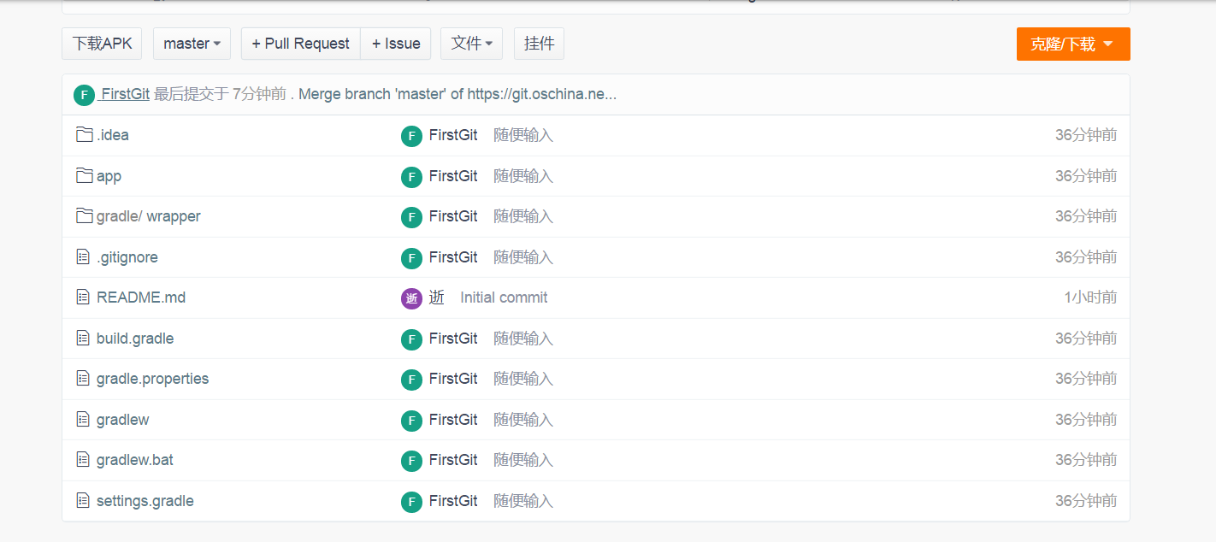Click FirstGit author name in gradlew.bat row
This screenshot has height=542, width=1216.
coord(453,460)
